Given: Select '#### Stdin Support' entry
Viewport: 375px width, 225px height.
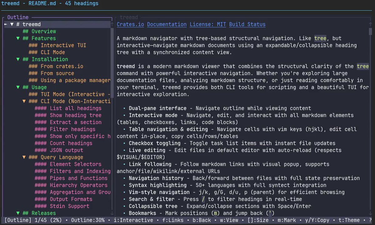Looking at the screenshot, I should 62,206.
